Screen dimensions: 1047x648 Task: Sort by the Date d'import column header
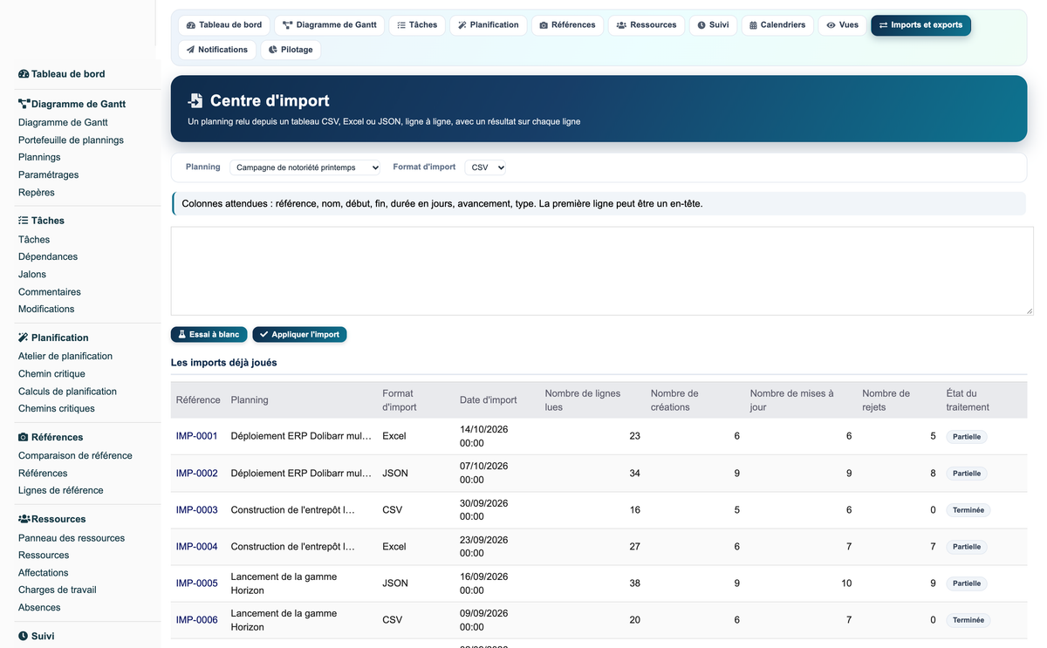tap(489, 400)
